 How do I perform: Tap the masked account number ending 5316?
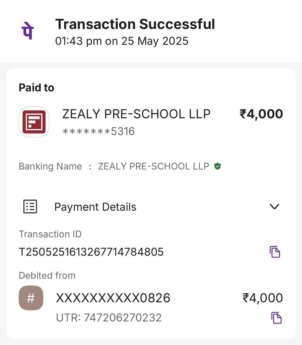point(99,131)
